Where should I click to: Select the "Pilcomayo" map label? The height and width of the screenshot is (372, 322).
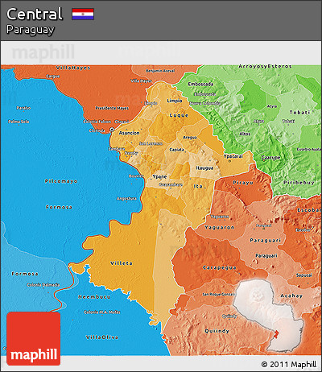[61, 181]
